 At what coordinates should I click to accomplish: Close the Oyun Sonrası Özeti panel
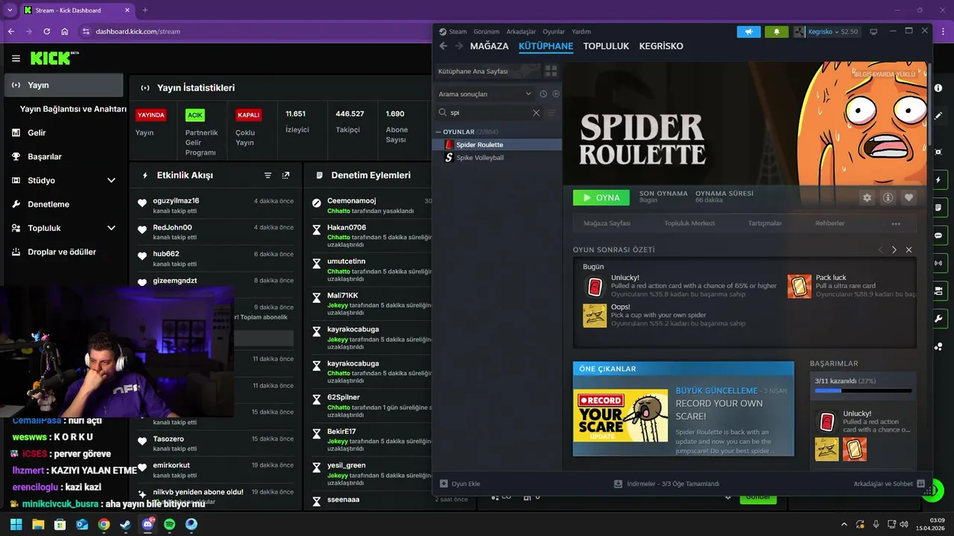click(909, 250)
